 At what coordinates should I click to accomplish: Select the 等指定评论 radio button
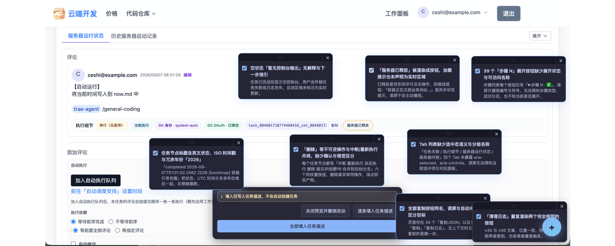pyautogui.click(x=118, y=230)
